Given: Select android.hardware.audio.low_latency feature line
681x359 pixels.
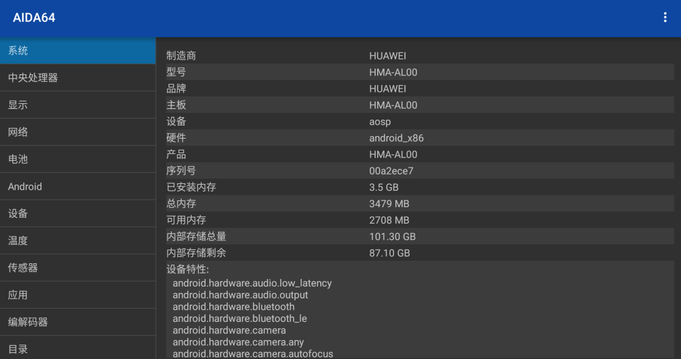Looking at the screenshot, I should [x=252, y=283].
